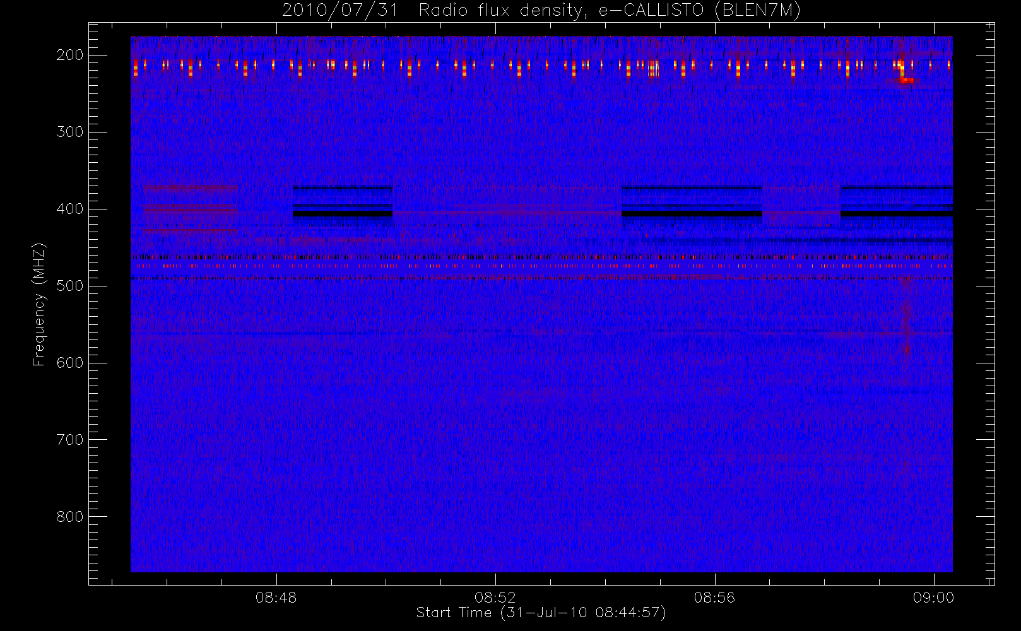Click the 300 frequency tick label
1021x631 pixels.
69,132
